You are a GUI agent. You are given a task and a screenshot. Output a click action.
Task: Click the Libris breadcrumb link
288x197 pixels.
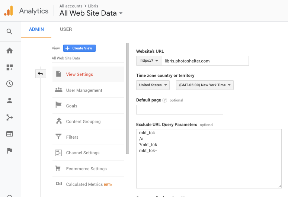click(x=93, y=6)
